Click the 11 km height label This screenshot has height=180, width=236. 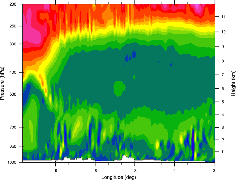pos(223,17)
